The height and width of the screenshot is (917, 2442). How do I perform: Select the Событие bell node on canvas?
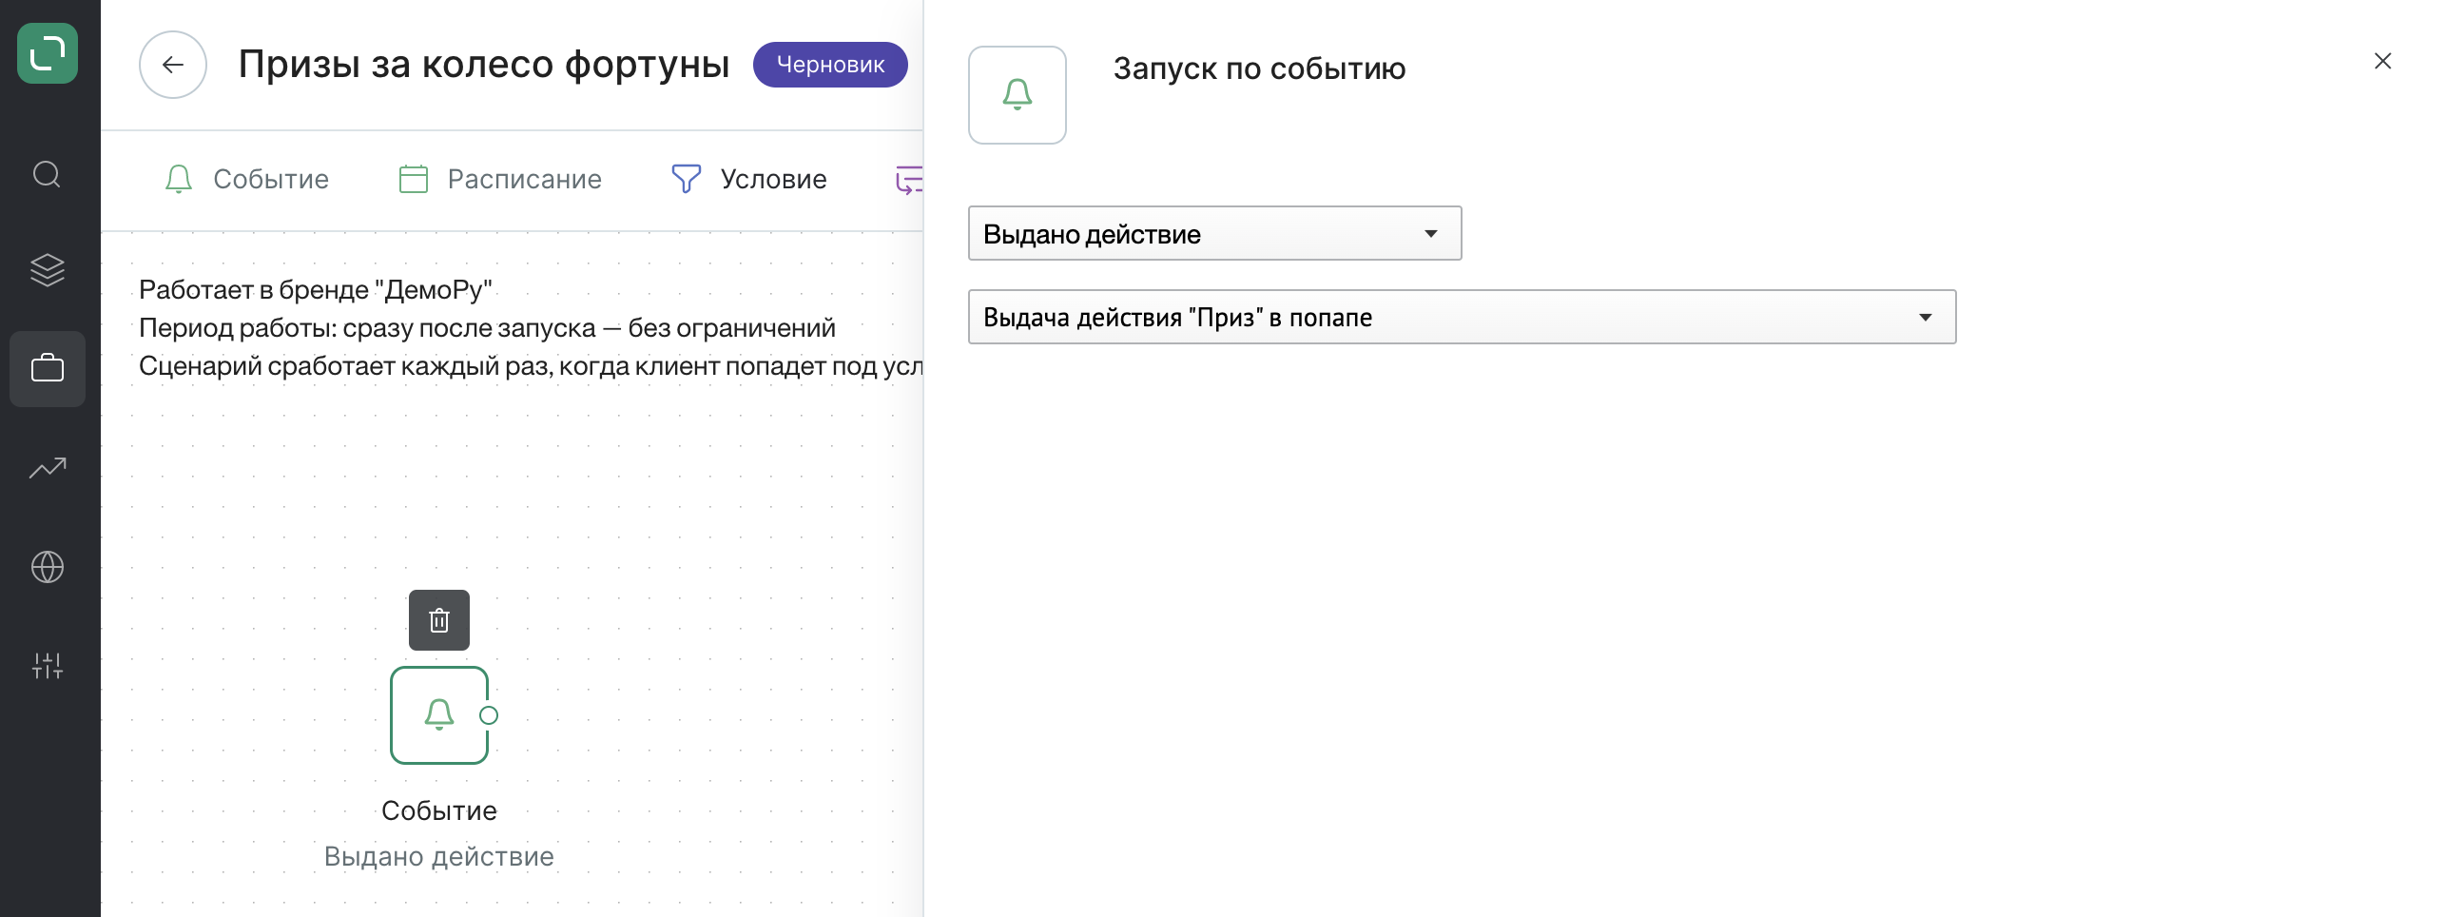pos(439,715)
